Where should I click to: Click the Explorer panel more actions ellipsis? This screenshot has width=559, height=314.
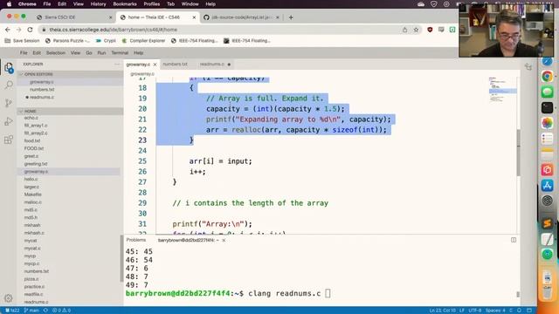pos(117,64)
